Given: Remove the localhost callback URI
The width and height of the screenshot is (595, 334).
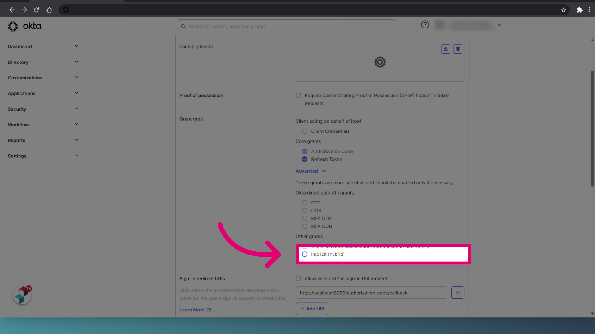Looking at the screenshot, I should coord(458,293).
